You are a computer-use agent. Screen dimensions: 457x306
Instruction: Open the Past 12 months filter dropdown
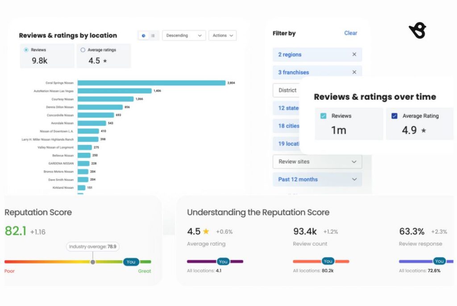tap(317, 179)
